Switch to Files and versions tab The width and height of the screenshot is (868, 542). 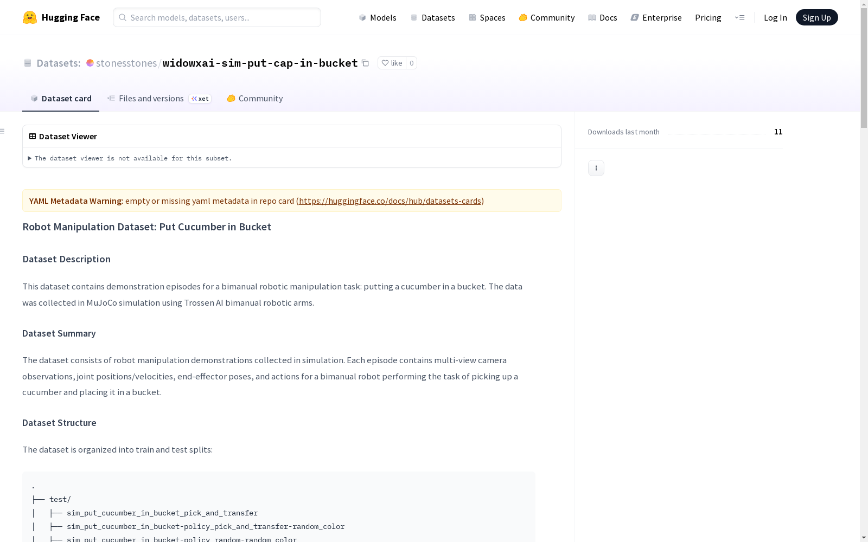(159, 98)
